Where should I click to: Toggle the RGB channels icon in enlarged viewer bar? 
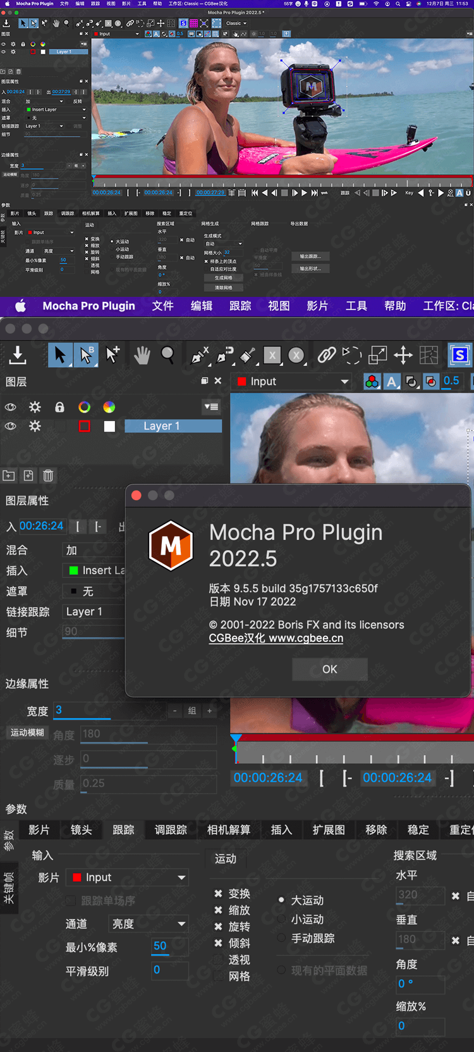(372, 381)
